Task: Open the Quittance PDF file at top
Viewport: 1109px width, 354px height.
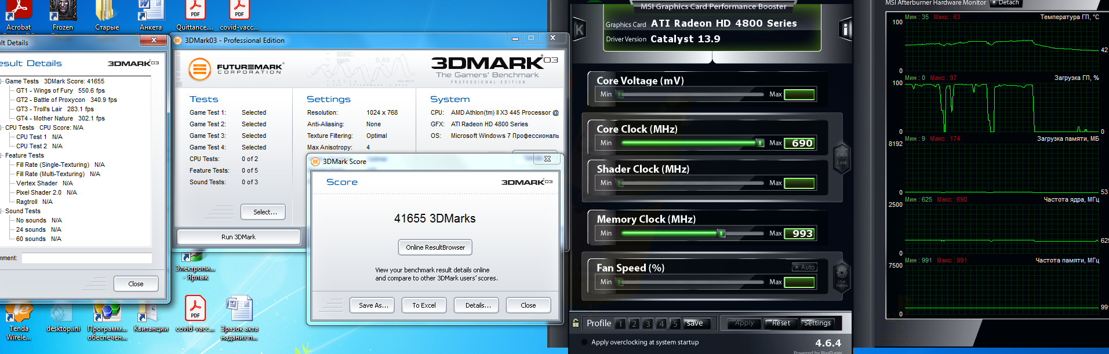Action: tap(195, 14)
